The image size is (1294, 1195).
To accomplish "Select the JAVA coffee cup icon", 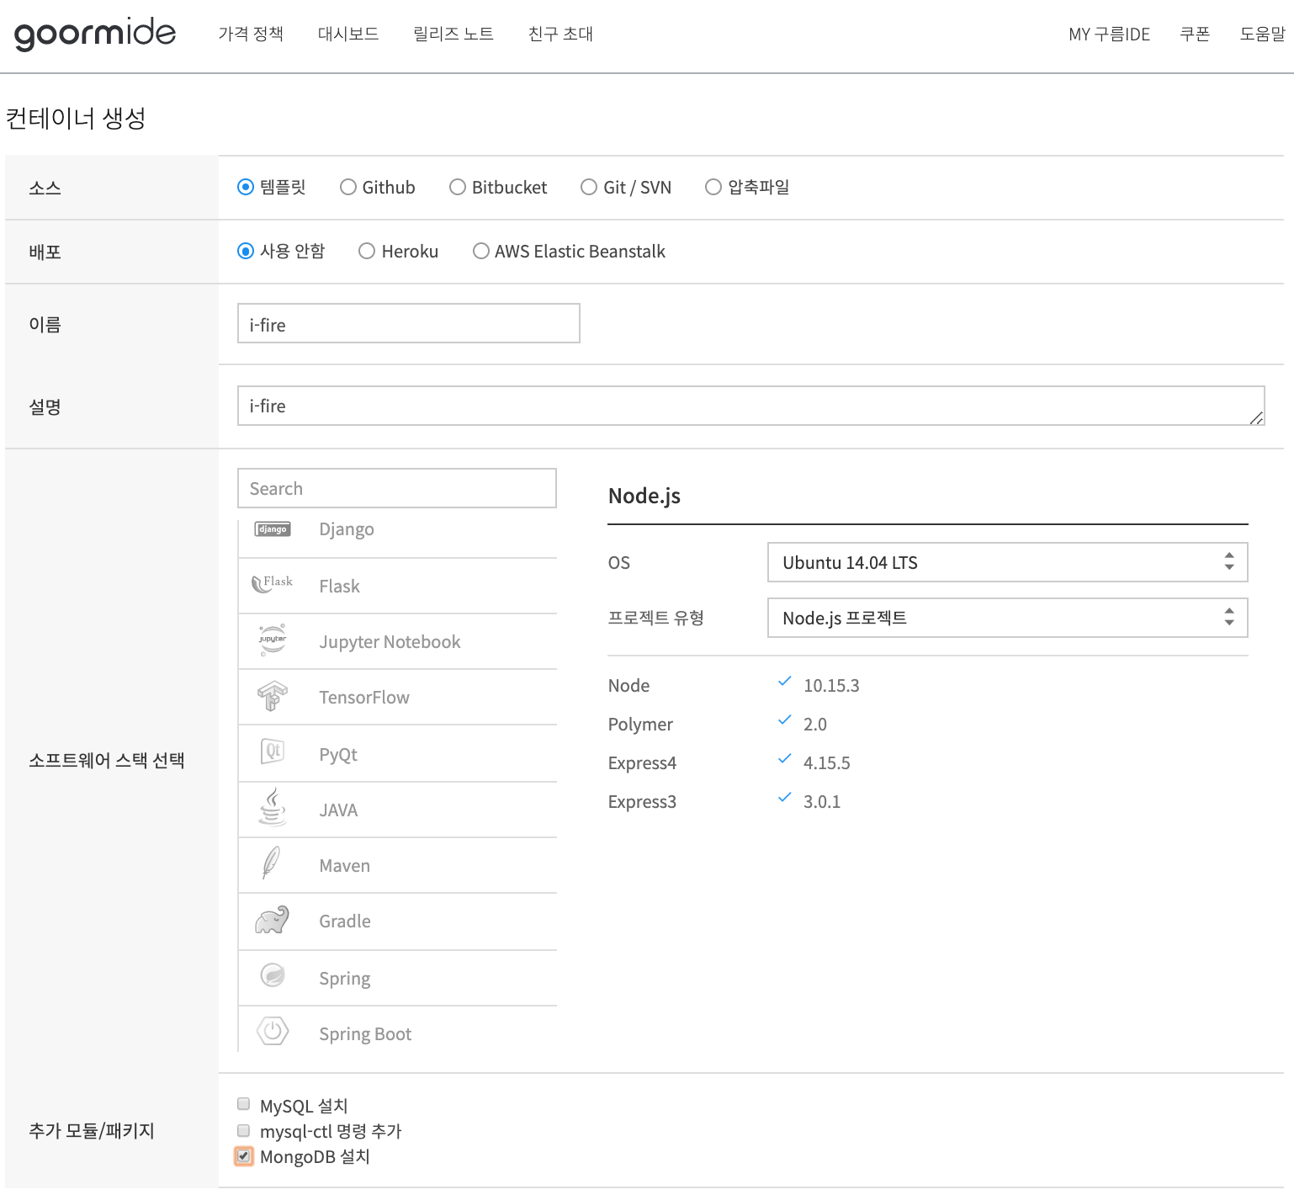I will click(x=273, y=807).
